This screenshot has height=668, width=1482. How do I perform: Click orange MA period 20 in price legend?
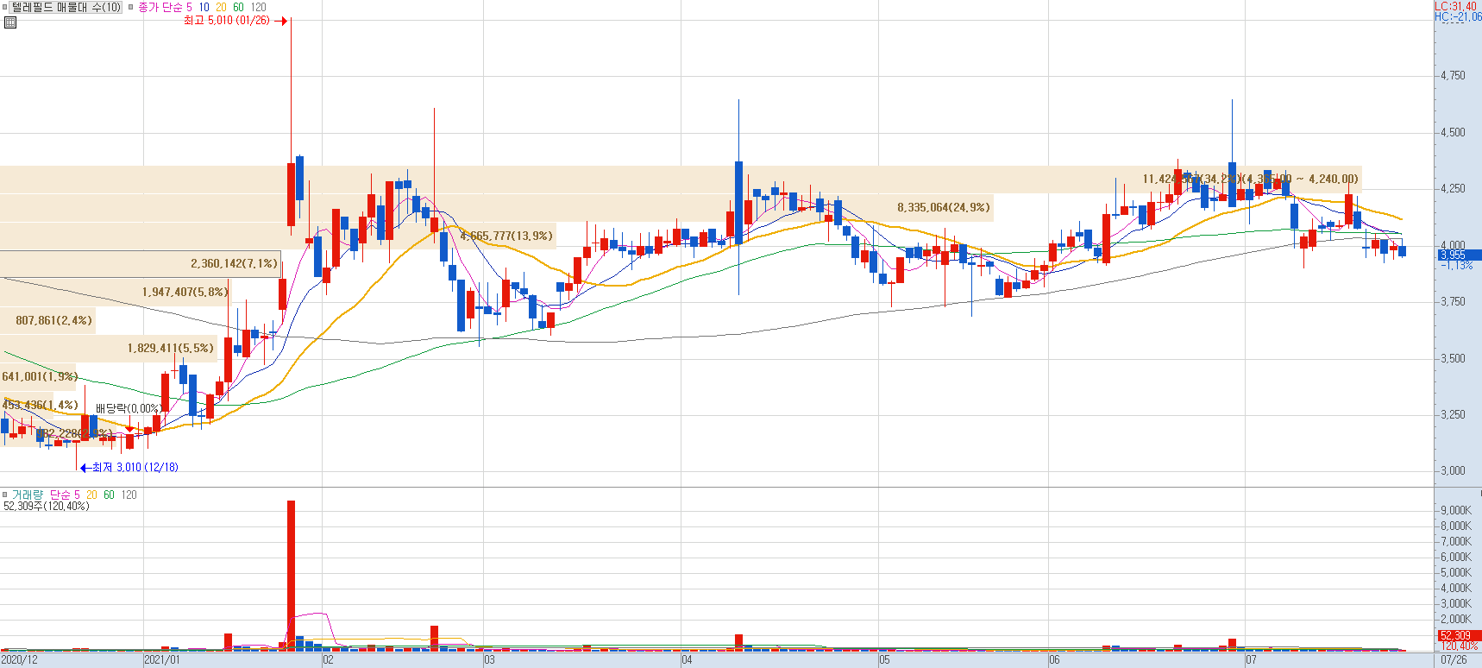coord(222,7)
